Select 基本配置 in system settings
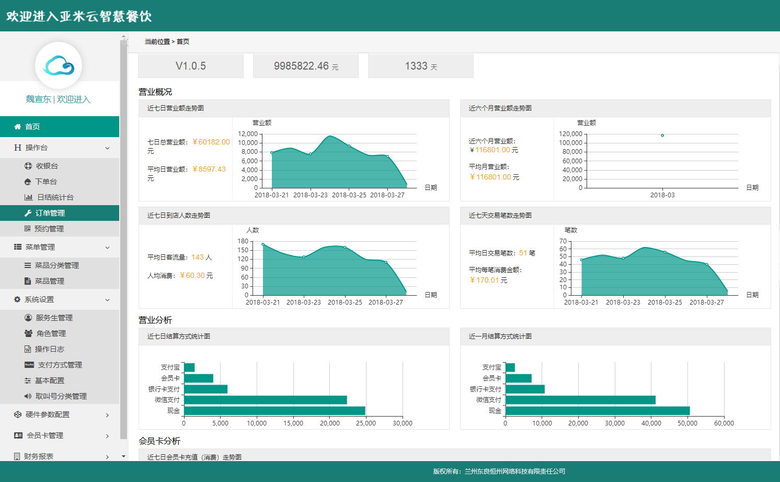 click(49, 380)
